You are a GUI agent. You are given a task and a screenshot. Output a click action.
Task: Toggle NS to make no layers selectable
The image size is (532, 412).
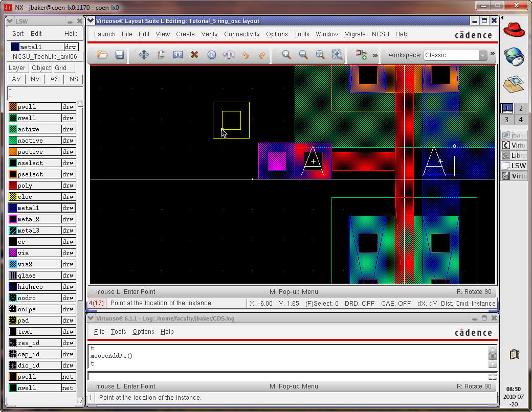point(74,79)
